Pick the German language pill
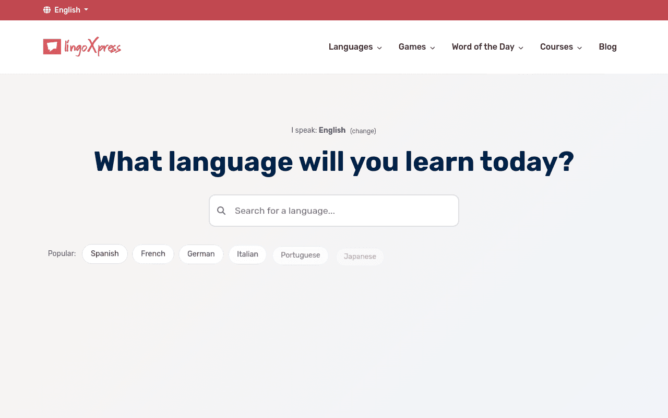Screen dimensions: 668x418 click(201, 254)
